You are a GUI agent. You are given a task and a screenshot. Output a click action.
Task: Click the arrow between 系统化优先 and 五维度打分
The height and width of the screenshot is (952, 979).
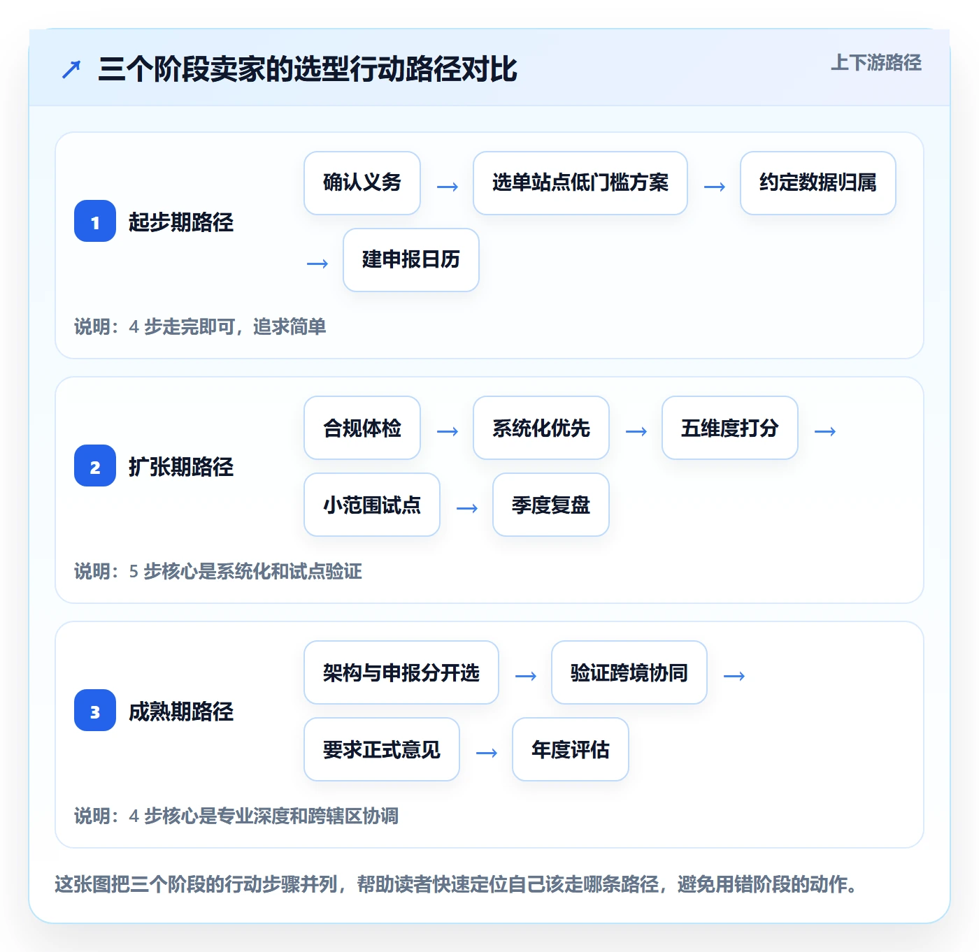pyautogui.click(x=636, y=431)
